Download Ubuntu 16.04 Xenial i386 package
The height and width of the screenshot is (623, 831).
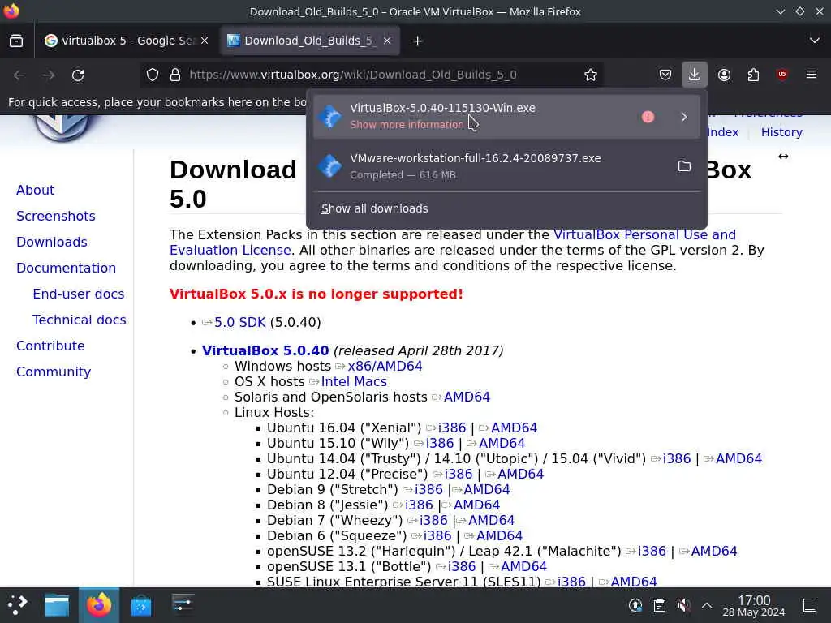tap(452, 428)
